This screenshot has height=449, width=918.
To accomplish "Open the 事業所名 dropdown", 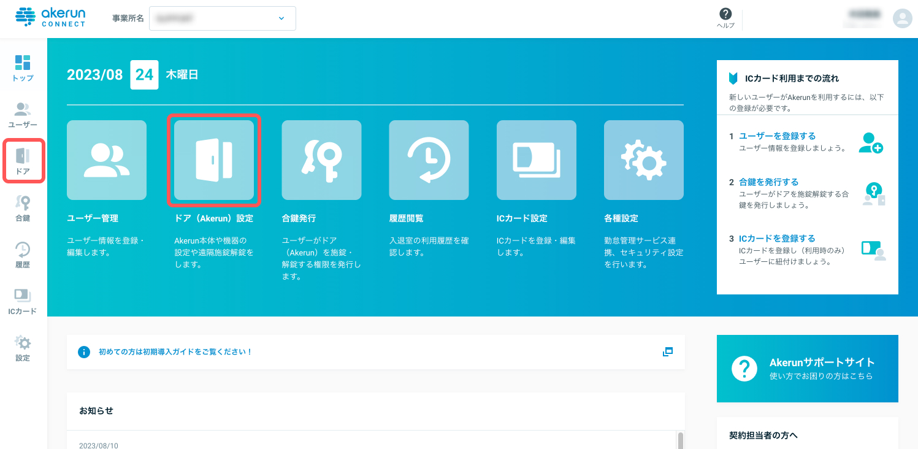I will (x=222, y=18).
